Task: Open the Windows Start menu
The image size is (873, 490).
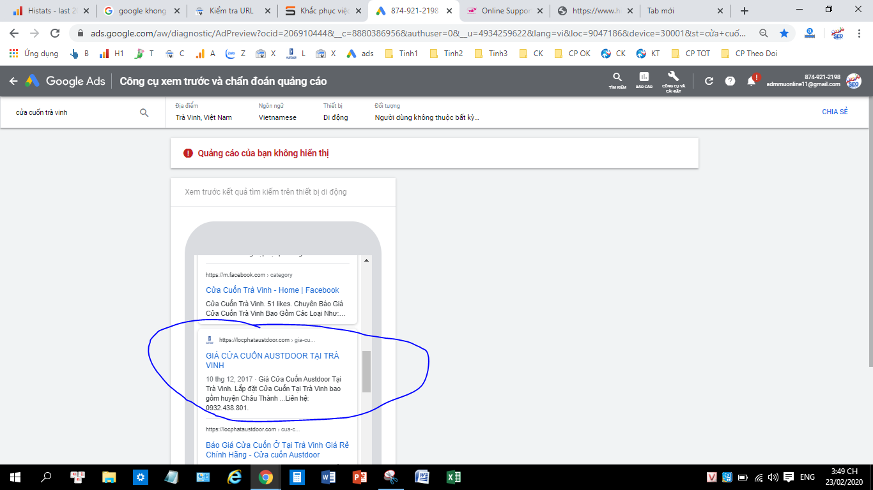Action: coord(15,477)
